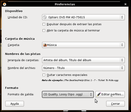This screenshot has width=131, height=112.
Task: Click the Carpeta de música heading
Action: click(20, 39)
